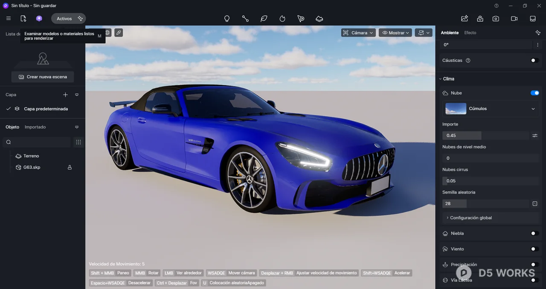Click the sparkle icon beside Efecto tab

[x=538, y=32]
